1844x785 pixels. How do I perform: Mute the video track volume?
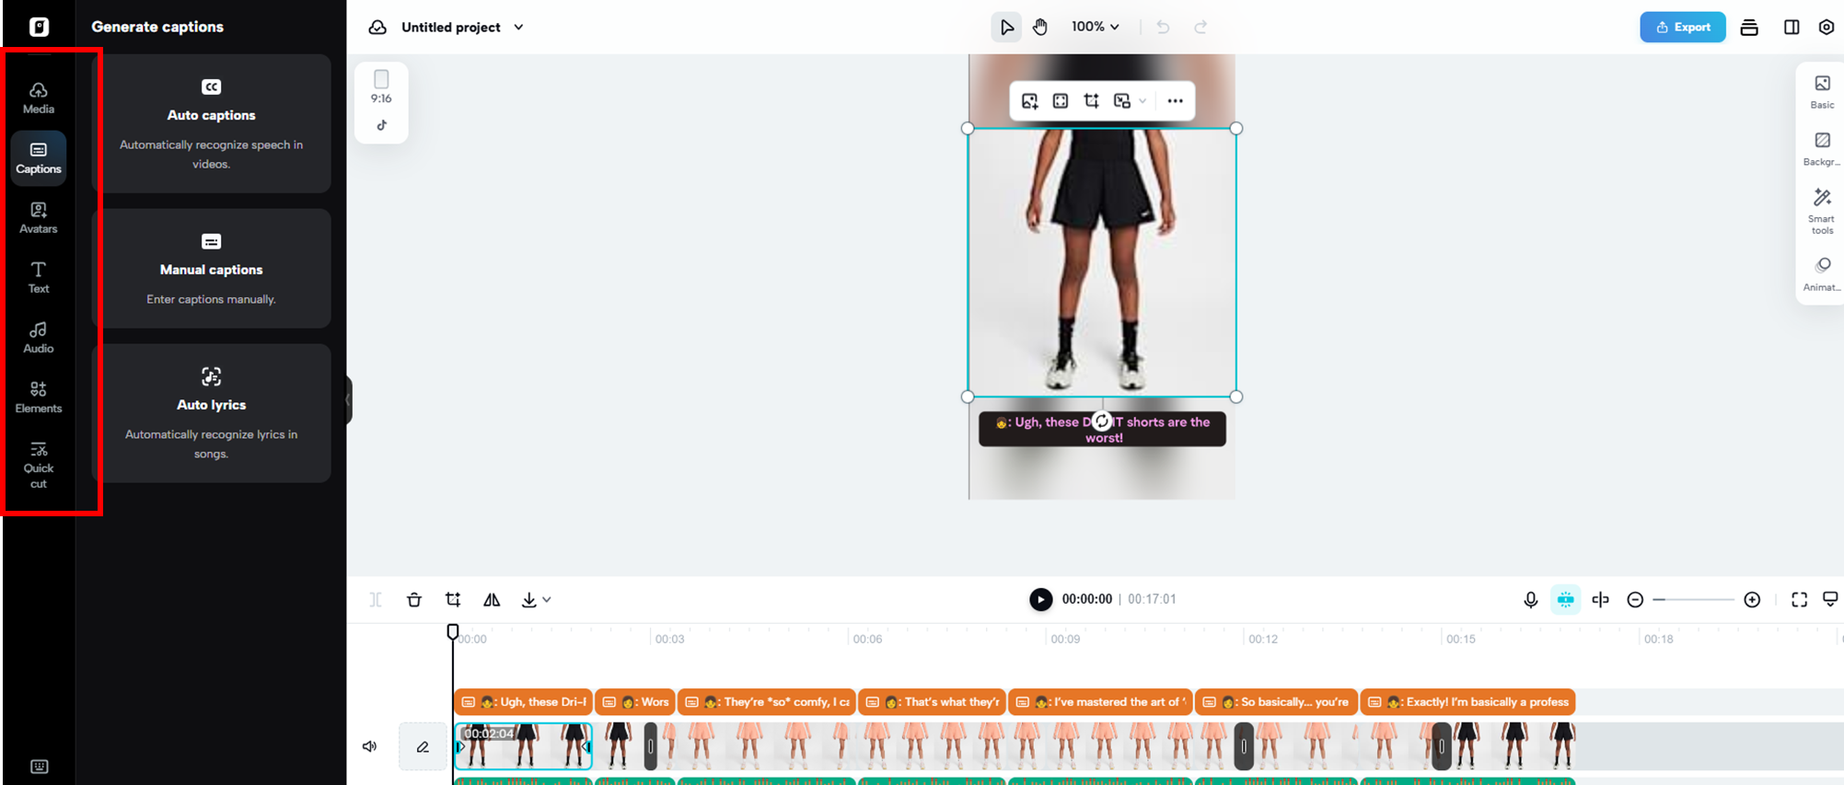click(370, 746)
